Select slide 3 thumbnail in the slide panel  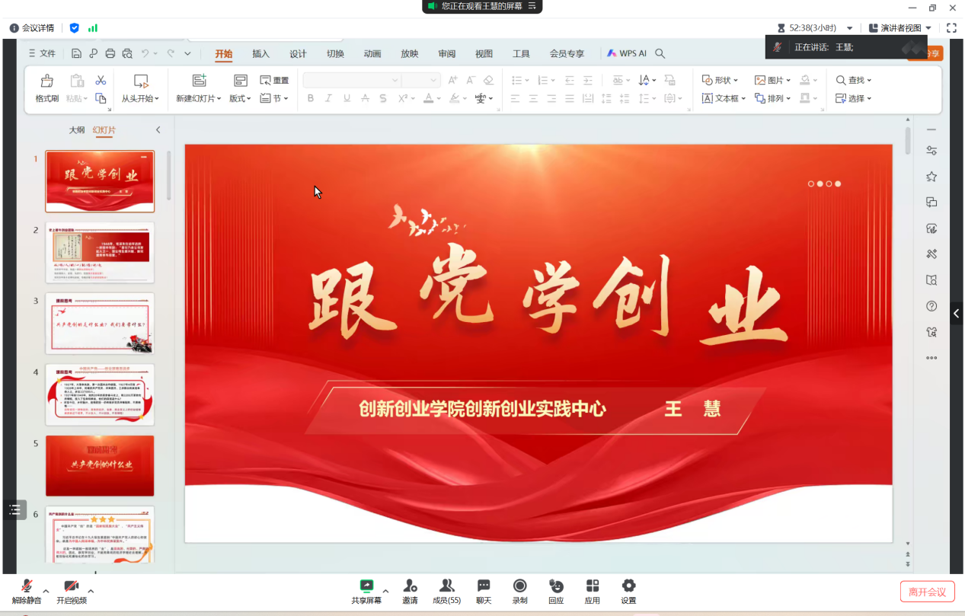tap(100, 323)
